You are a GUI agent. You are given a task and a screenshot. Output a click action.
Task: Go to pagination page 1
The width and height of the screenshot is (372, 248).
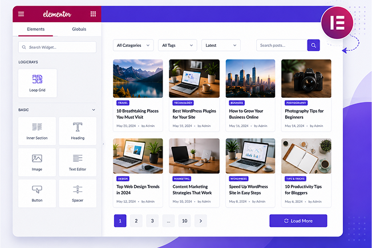(x=120, y=221)
